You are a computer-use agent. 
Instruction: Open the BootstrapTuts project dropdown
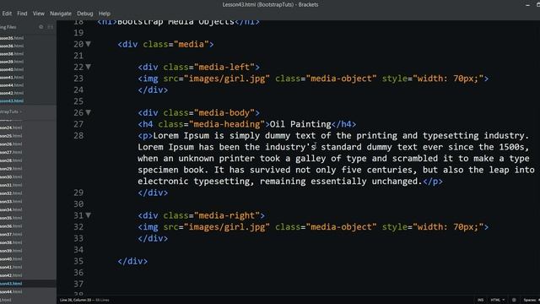[x=11, y=111]
